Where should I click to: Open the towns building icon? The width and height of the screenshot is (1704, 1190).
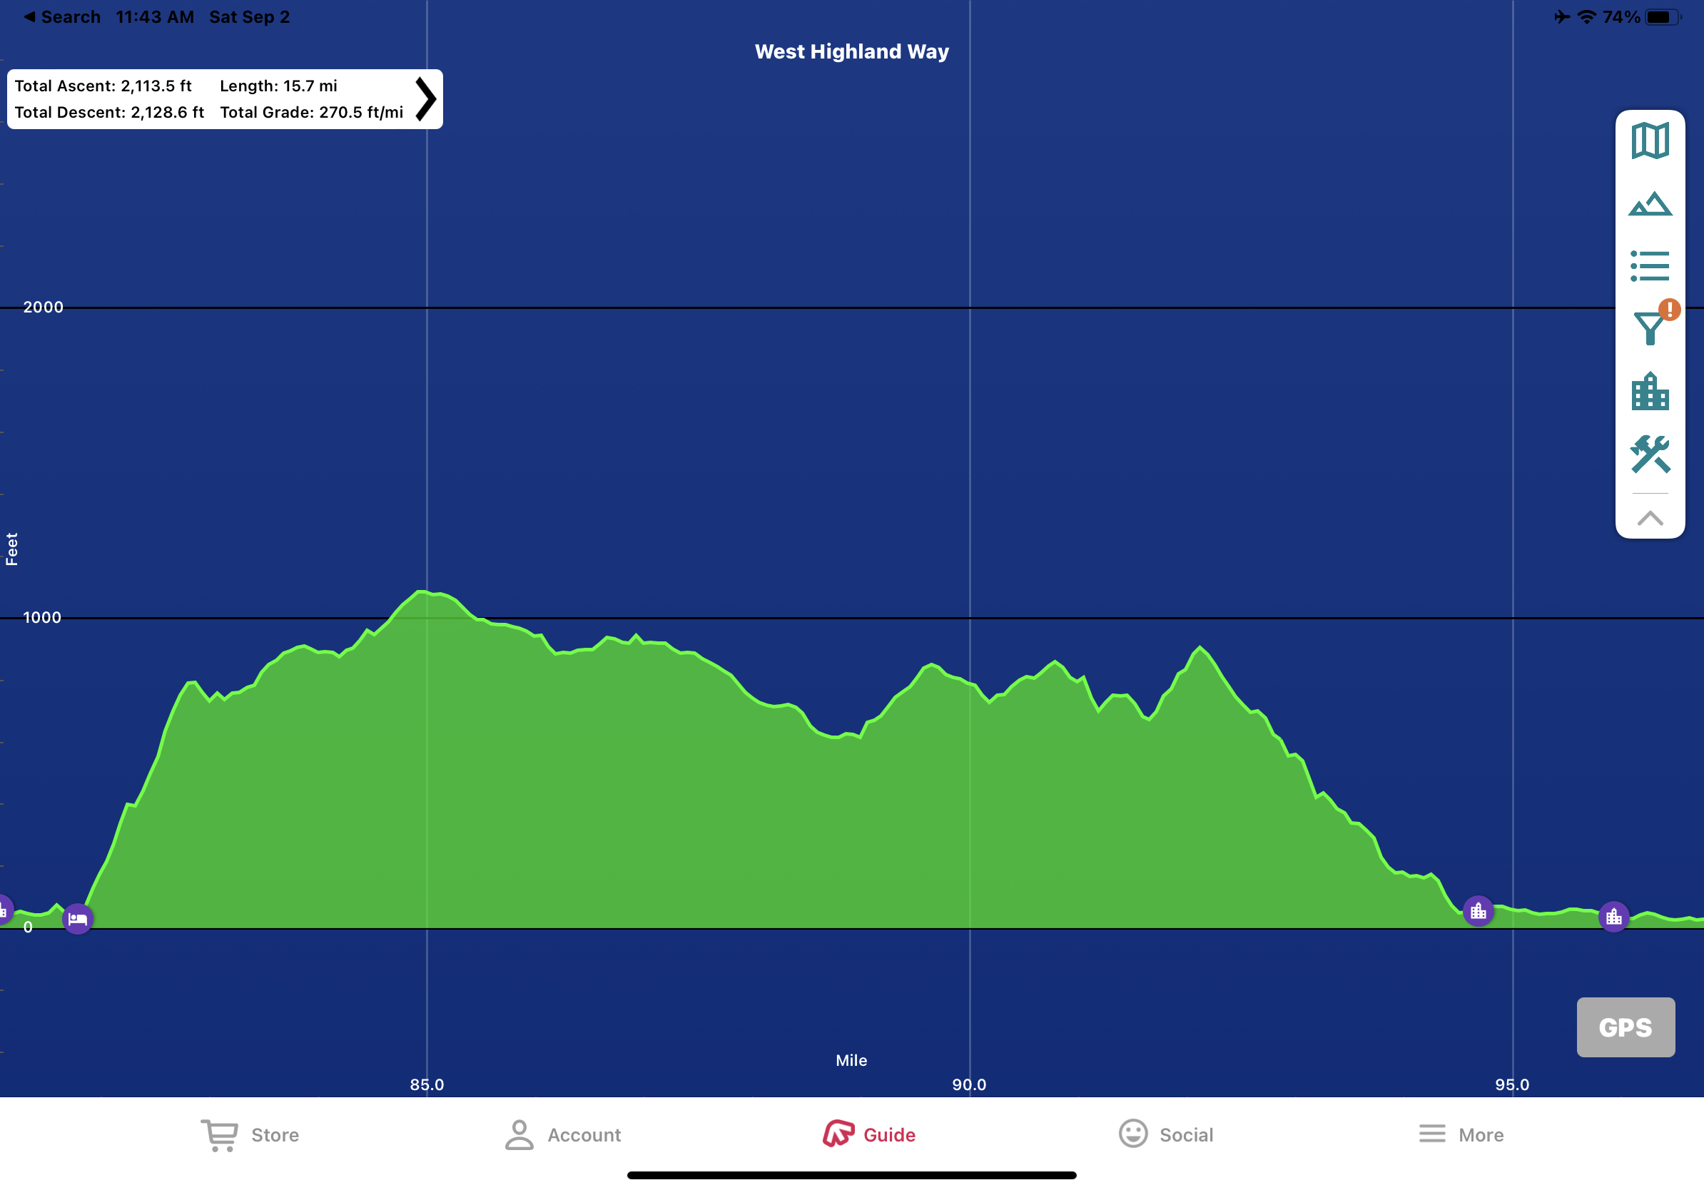click(x=1649, y=391)
